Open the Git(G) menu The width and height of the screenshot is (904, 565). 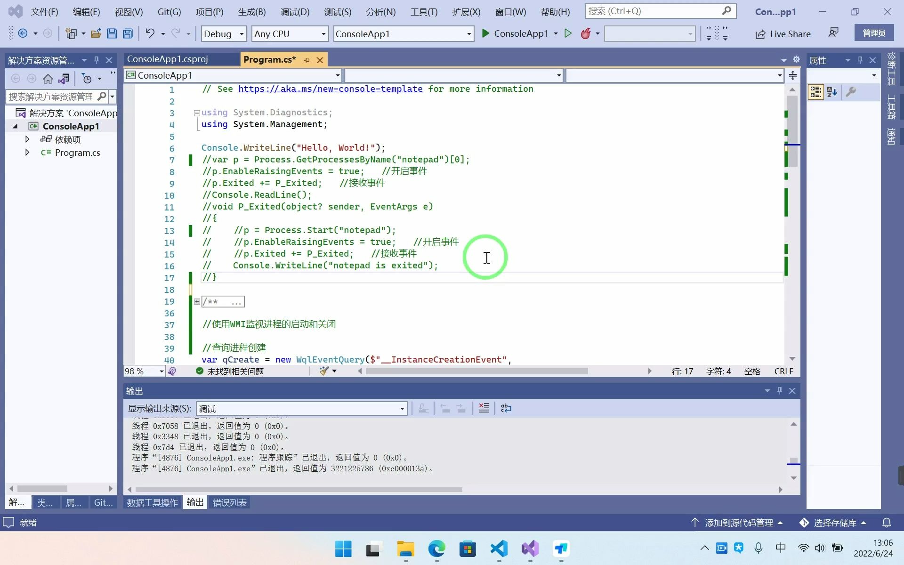(x=169, y=12)
